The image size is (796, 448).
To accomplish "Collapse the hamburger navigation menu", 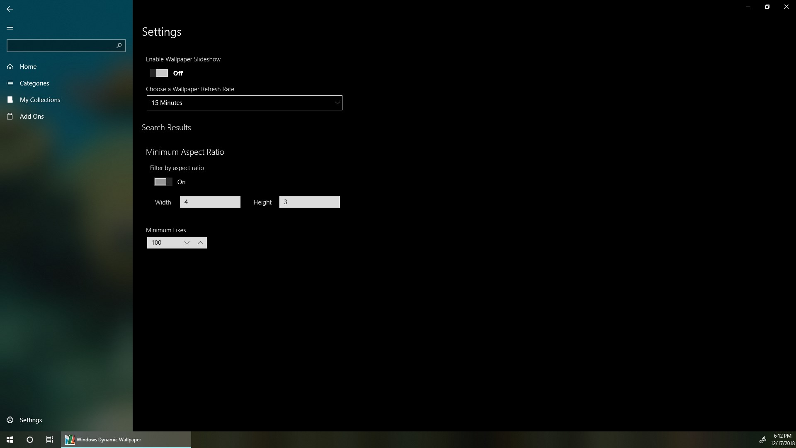I will click(10, 28).
